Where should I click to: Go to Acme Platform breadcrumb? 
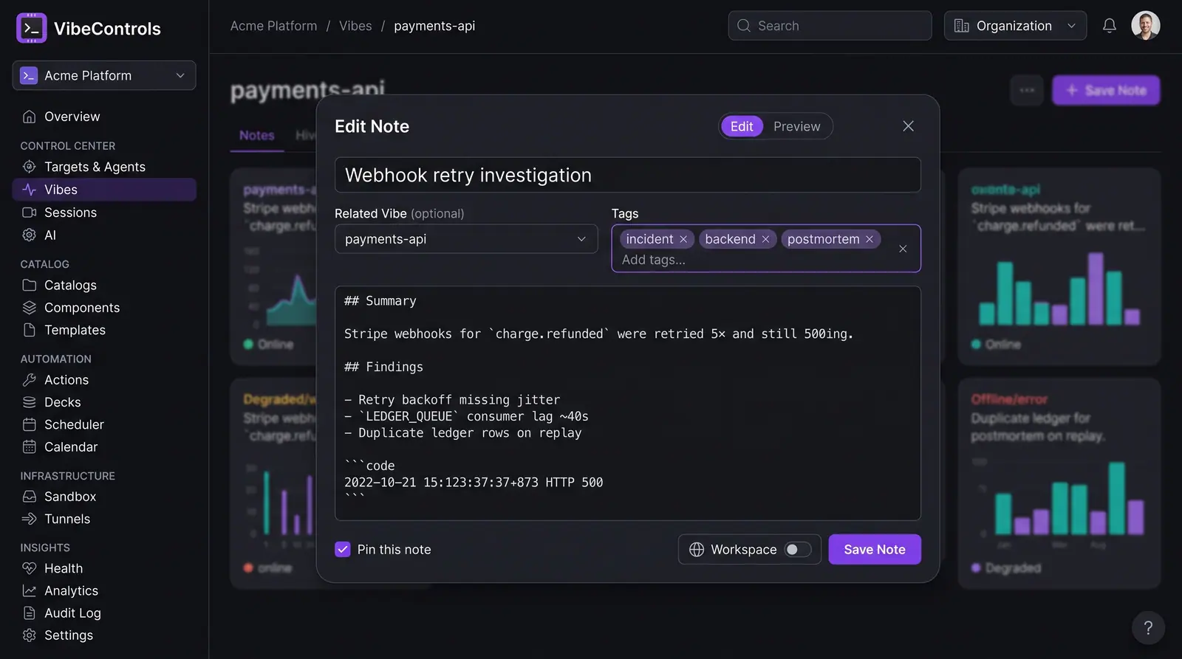click(x=273, y=26)
